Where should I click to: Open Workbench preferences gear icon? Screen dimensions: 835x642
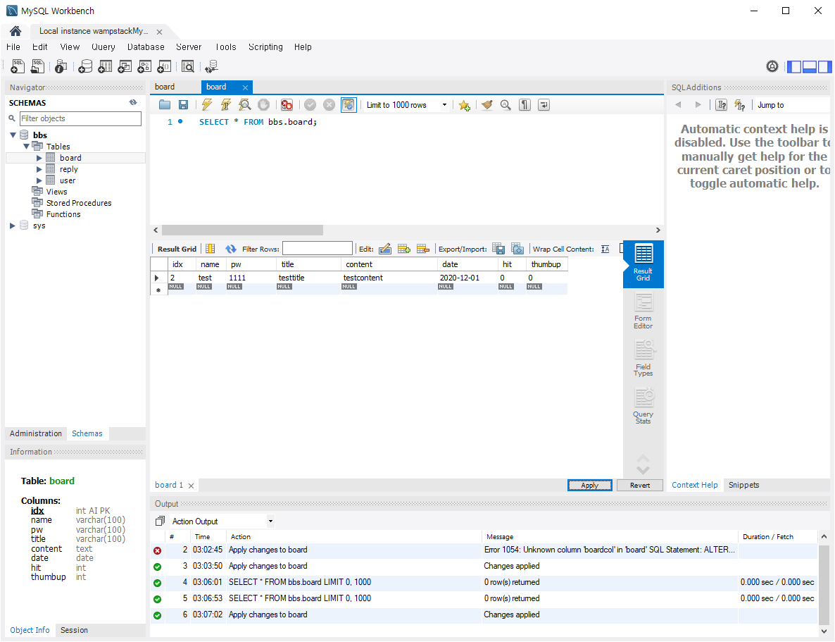pos(772,66)
